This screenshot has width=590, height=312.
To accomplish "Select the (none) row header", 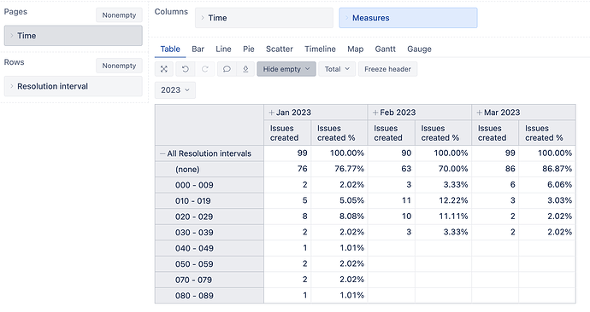I will [209, 169].
